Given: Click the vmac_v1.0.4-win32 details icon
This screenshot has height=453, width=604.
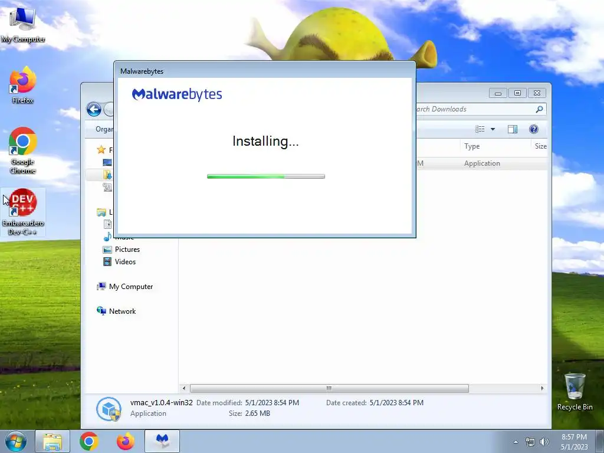Looking at the screenshot, I should point(109,409).
